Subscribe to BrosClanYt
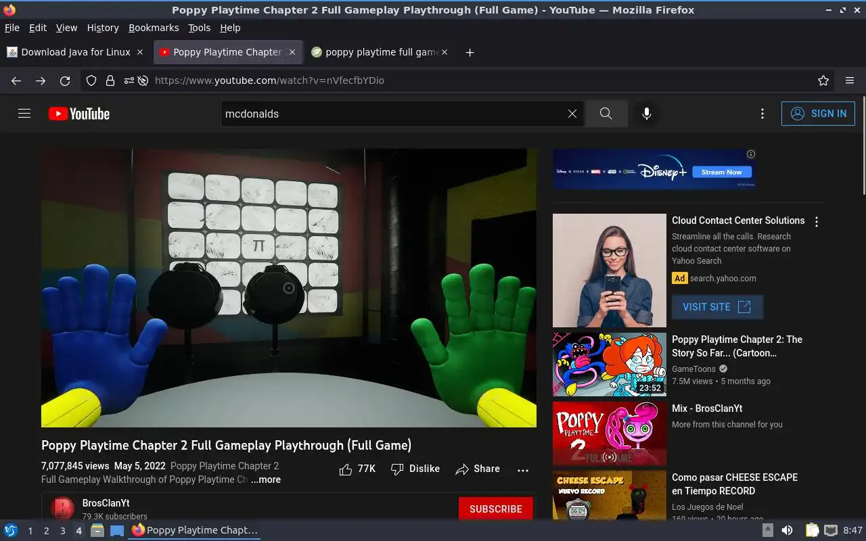Screen dimensions: 866x541 (x=496, y=509)
